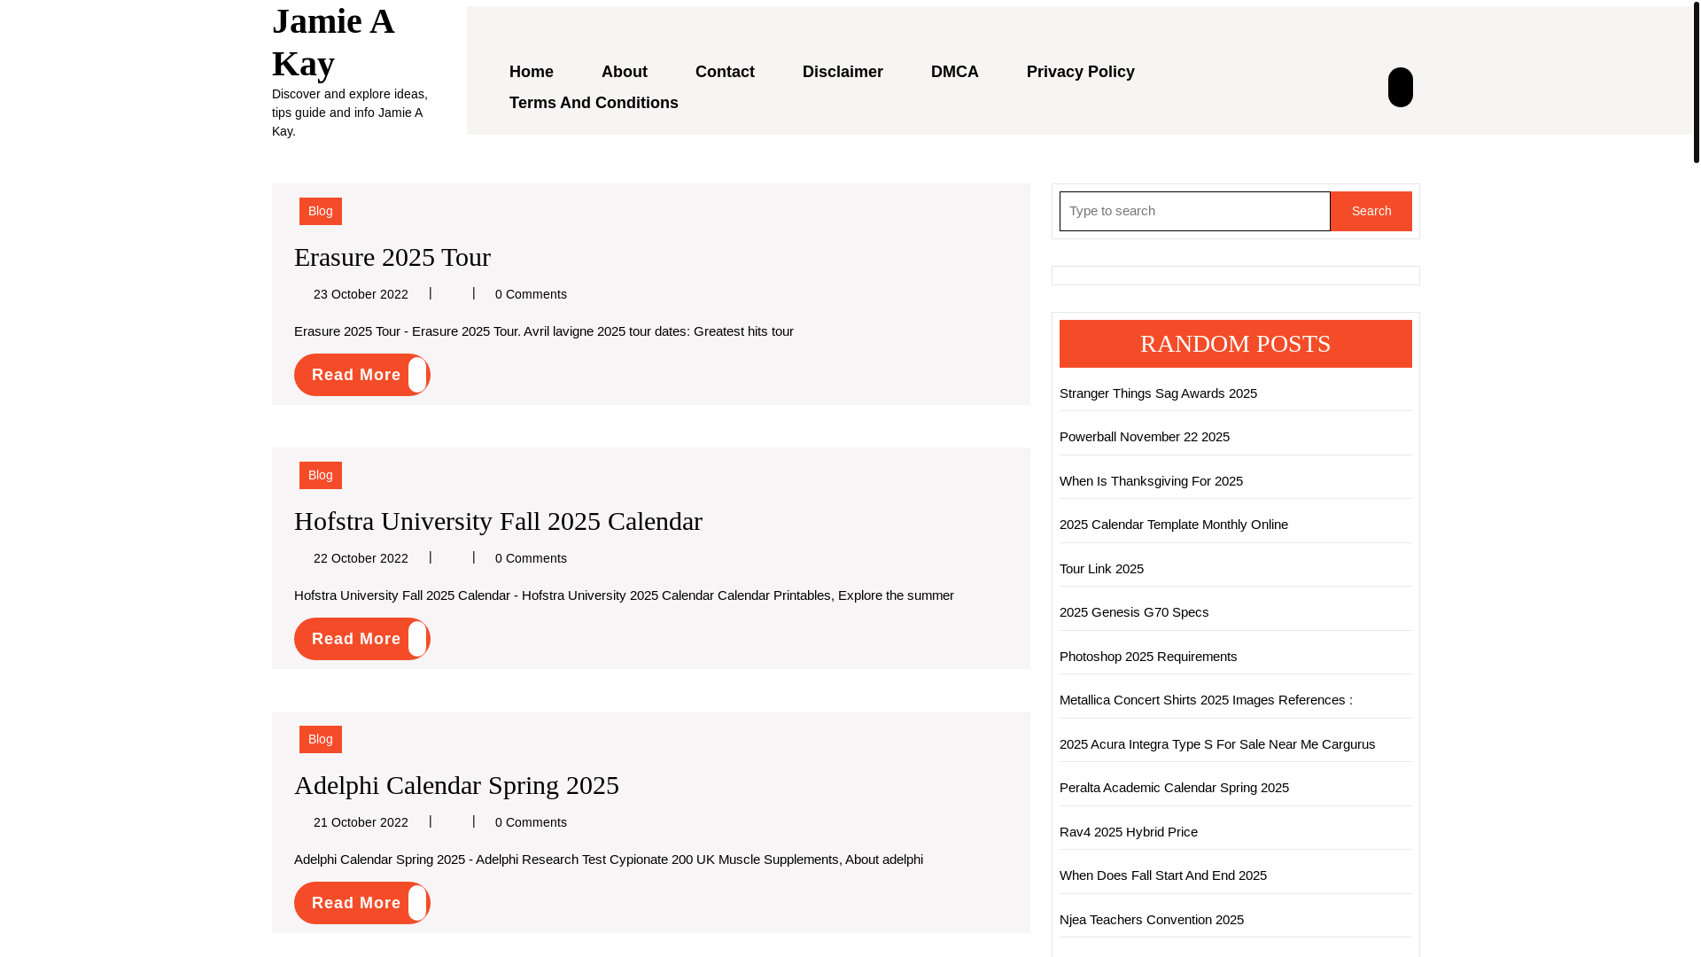
Task: Open Hofstra University Fall 2025 Calendar title
Action: point(498,521)
